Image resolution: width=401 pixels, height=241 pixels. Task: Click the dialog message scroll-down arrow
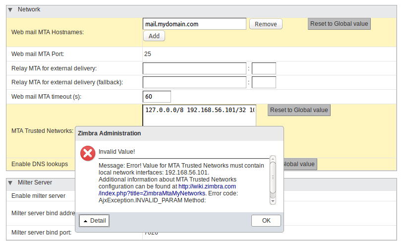click(273, 201)
